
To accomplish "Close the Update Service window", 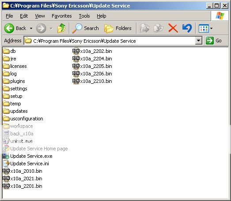I will 225,6.
